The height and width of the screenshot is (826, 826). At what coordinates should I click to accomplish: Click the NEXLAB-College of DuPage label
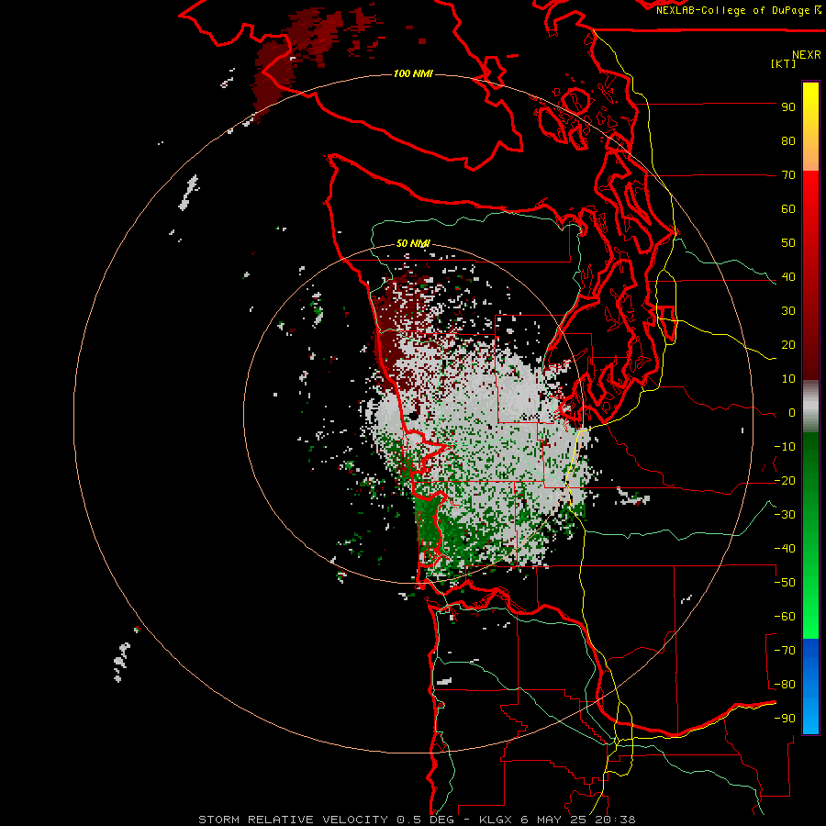point(734,10)
